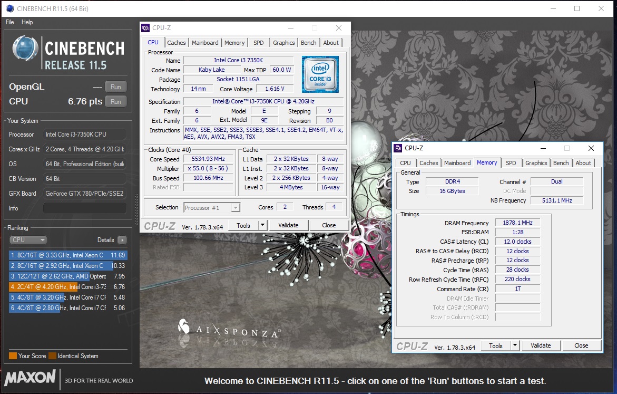
Task: Click the DRAM Frequency value 1878.1 MHz
Action: coord(517,223)
